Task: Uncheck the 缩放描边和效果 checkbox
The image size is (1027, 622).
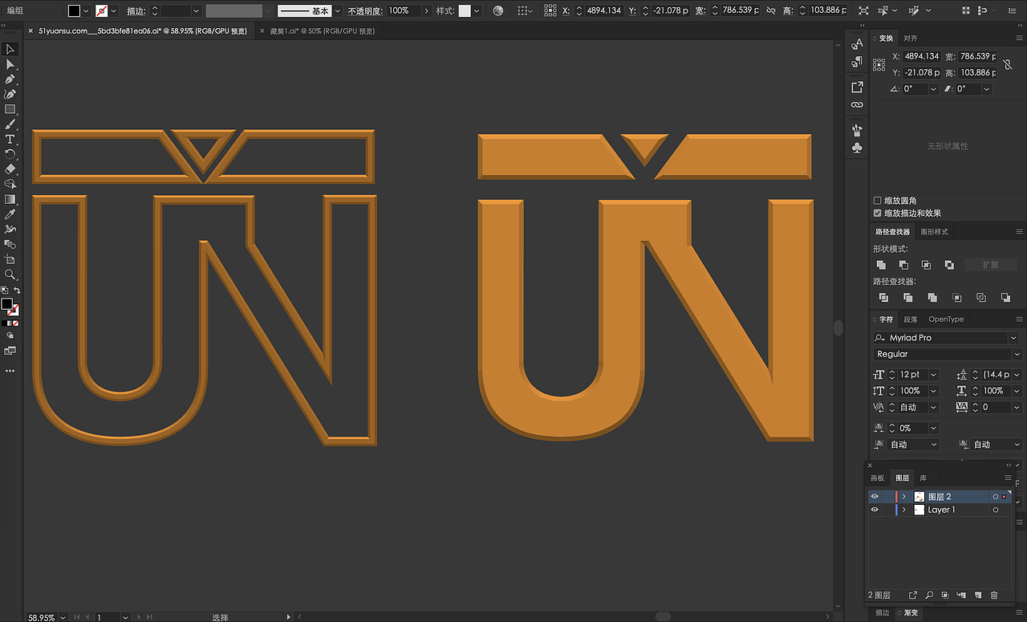Action: [877, 213]
